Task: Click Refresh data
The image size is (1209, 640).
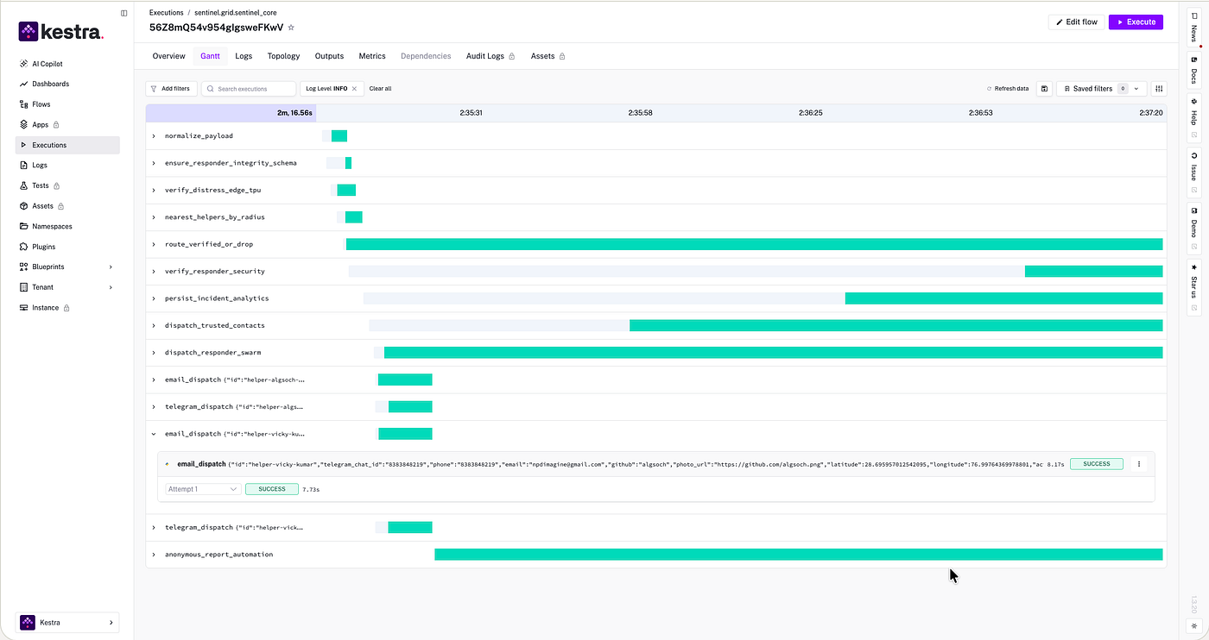Action: (x=1008, y=89)
